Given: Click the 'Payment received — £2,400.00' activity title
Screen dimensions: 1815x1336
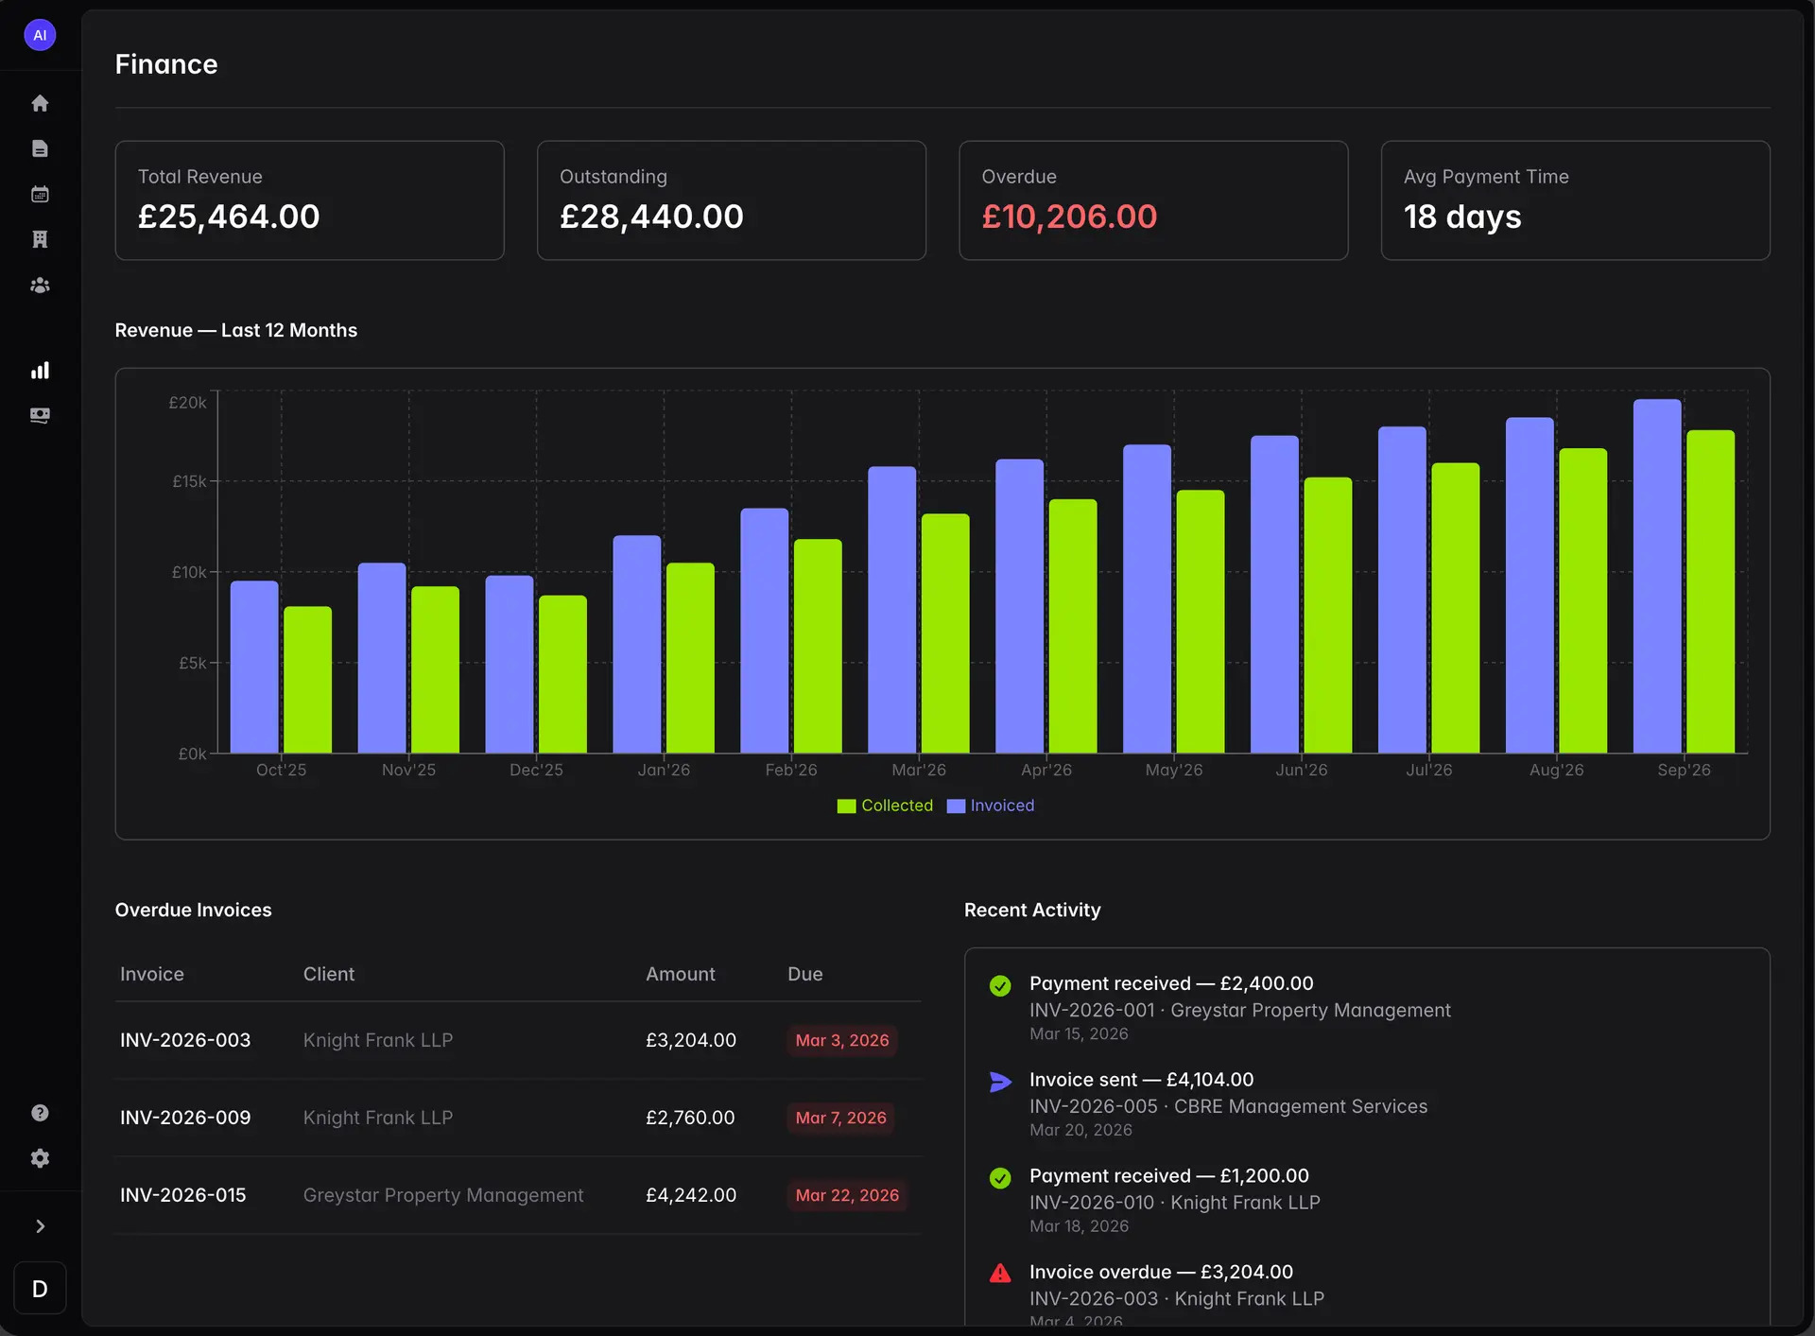Looking at the screenshot, I should tap(1171, 983).
